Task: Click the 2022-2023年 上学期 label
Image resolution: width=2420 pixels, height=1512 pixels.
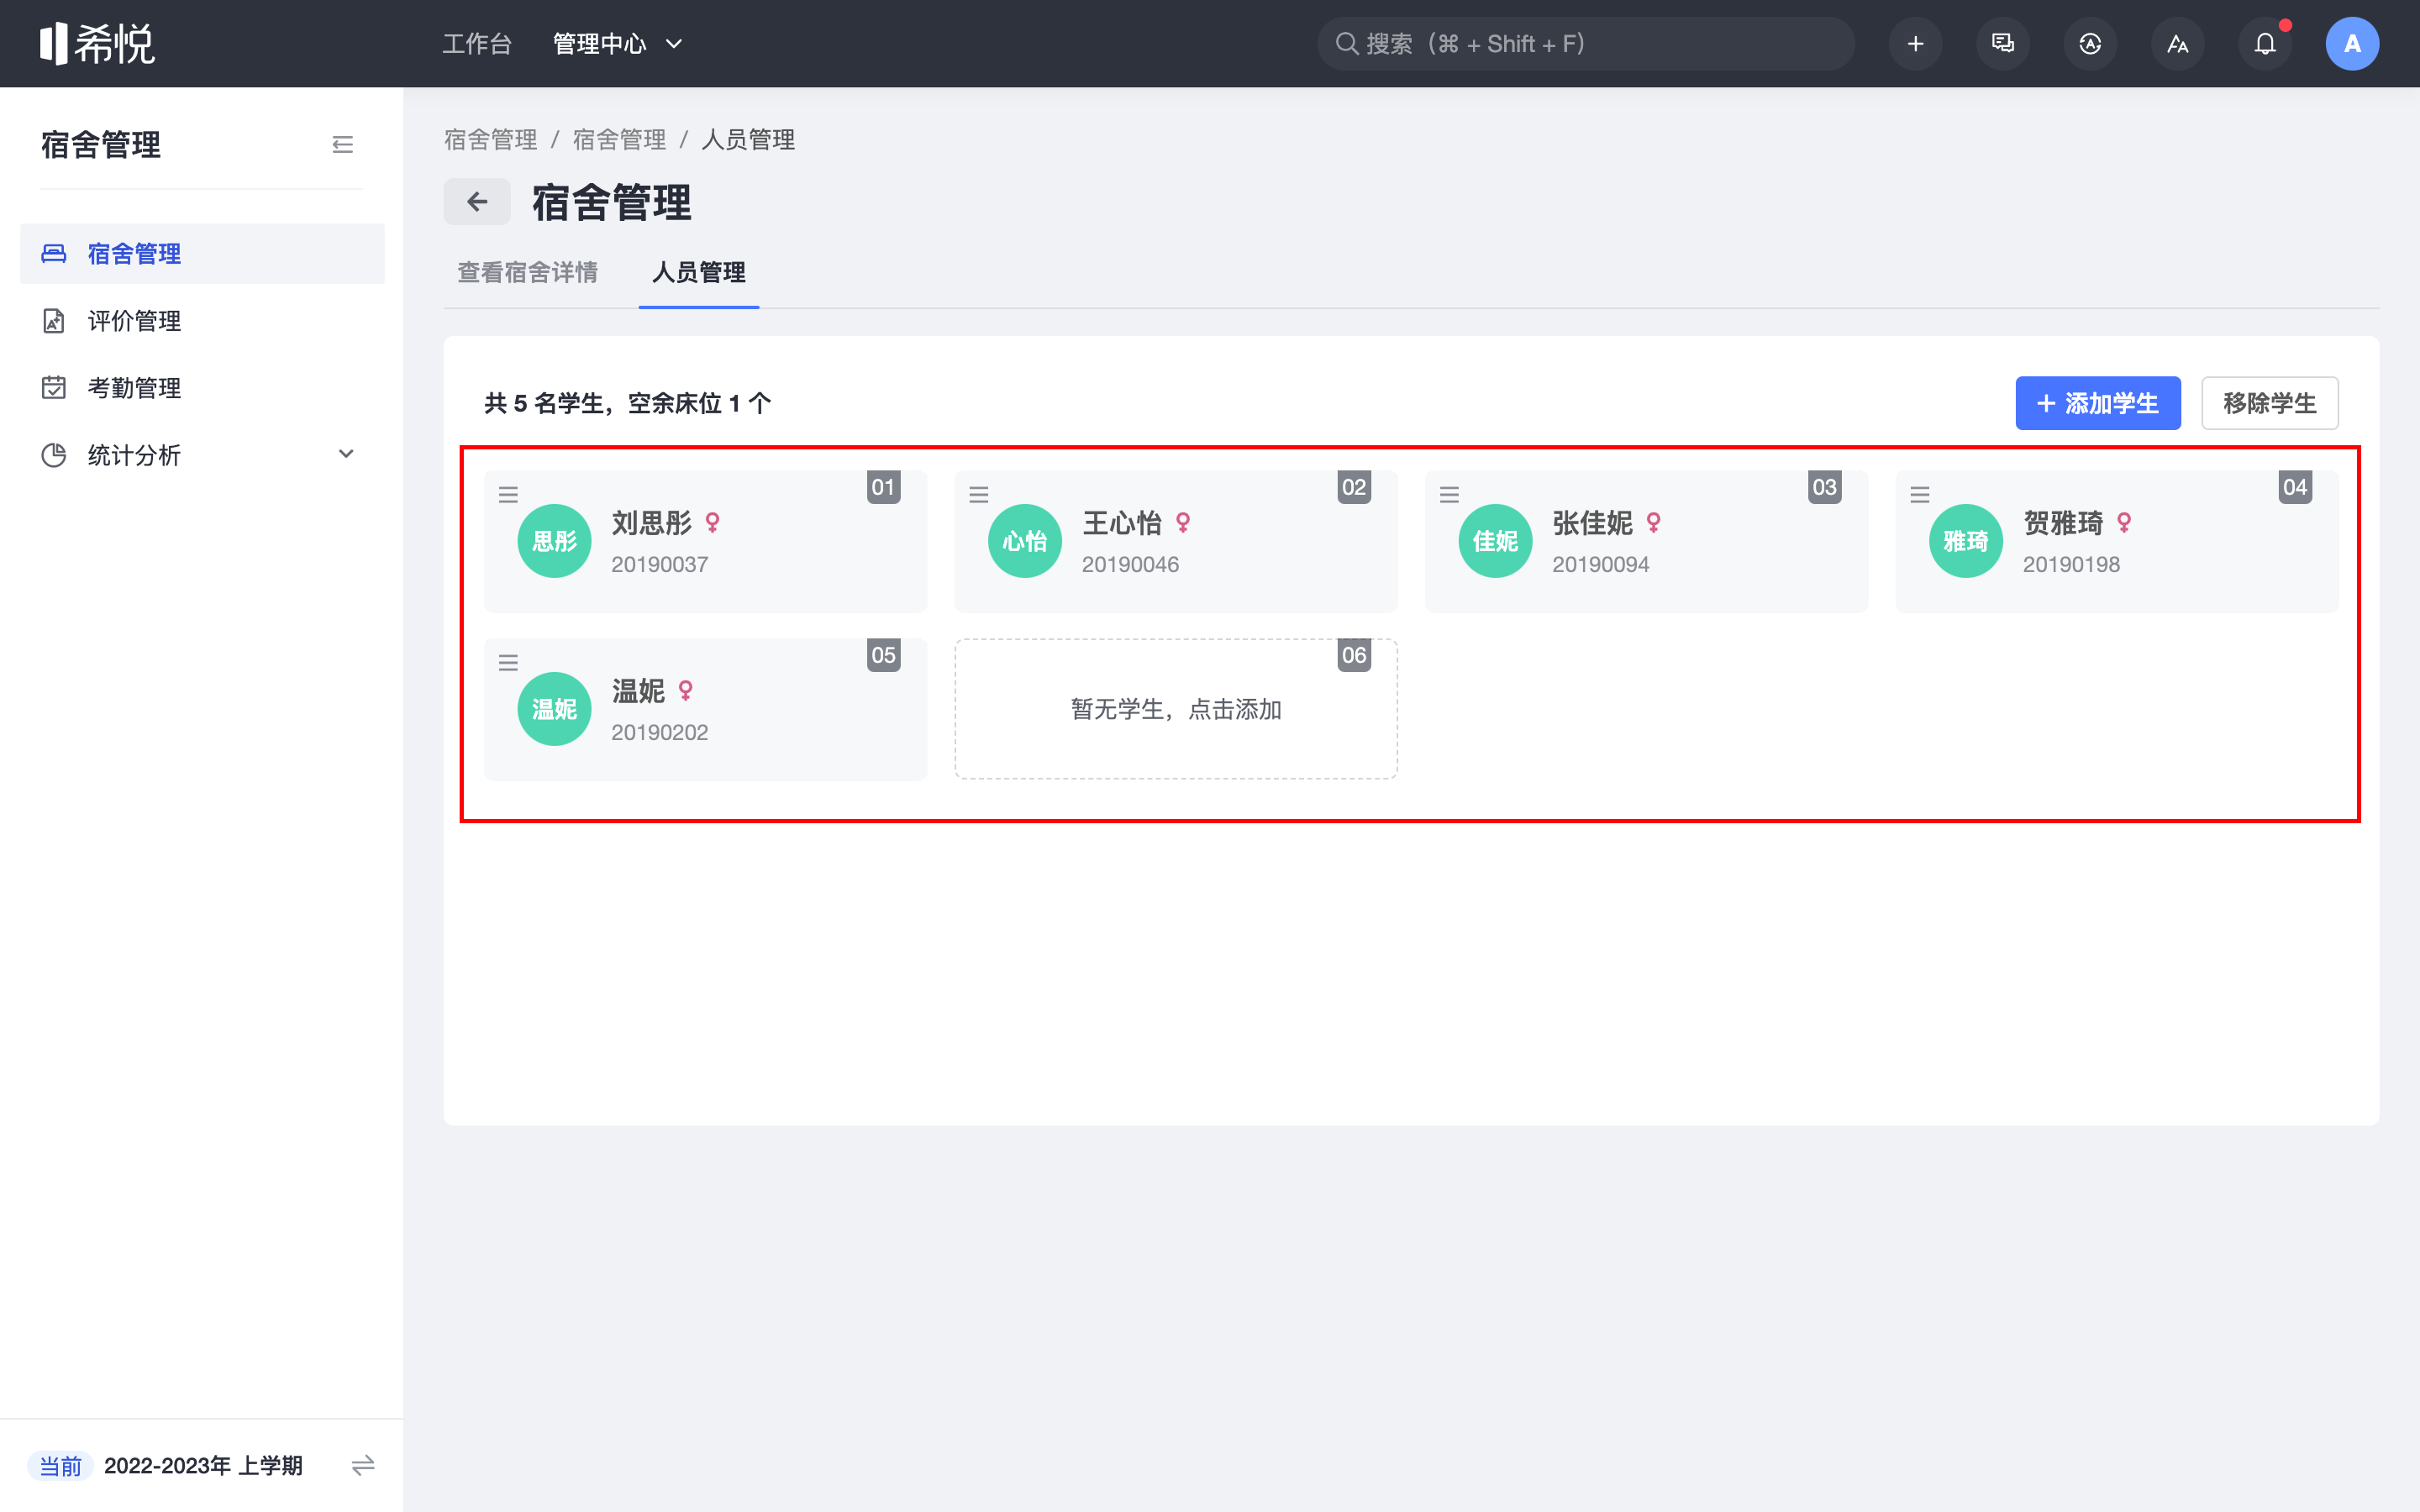Action: coord(203,1466)
